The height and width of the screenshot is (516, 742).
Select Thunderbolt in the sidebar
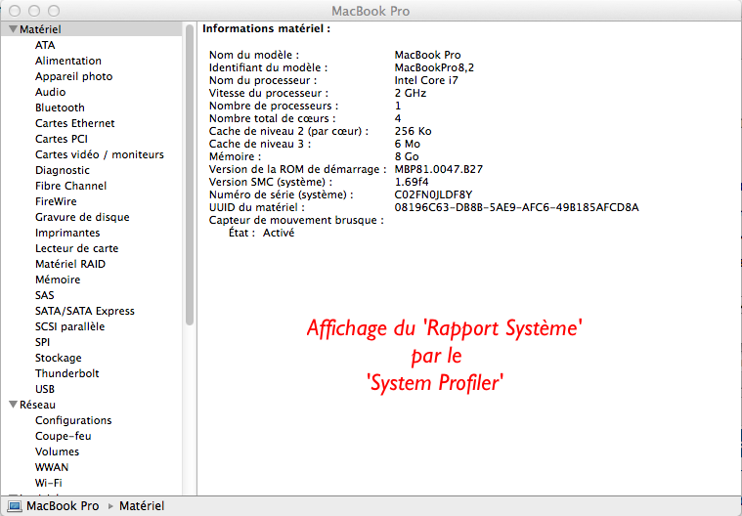pos(67,372)
